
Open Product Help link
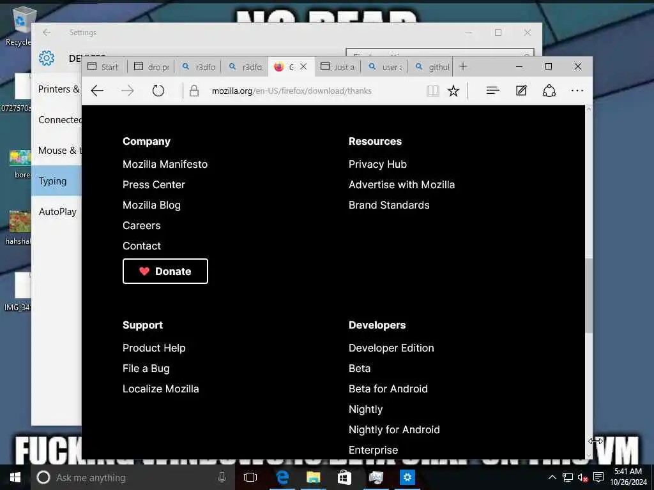[x=154, y=348]
